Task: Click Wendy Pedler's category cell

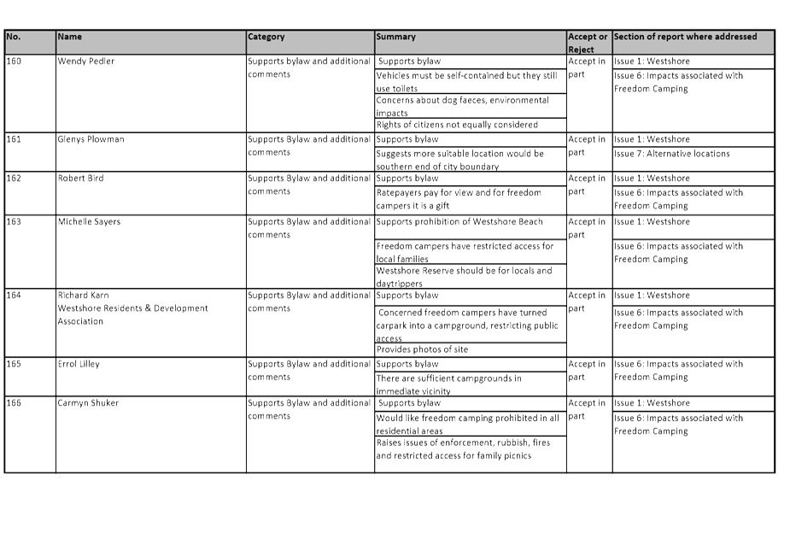Action: point(310,93)
